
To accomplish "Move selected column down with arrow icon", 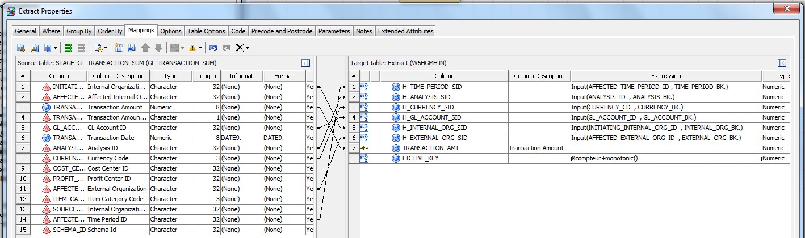I will [x=158, y=48].
